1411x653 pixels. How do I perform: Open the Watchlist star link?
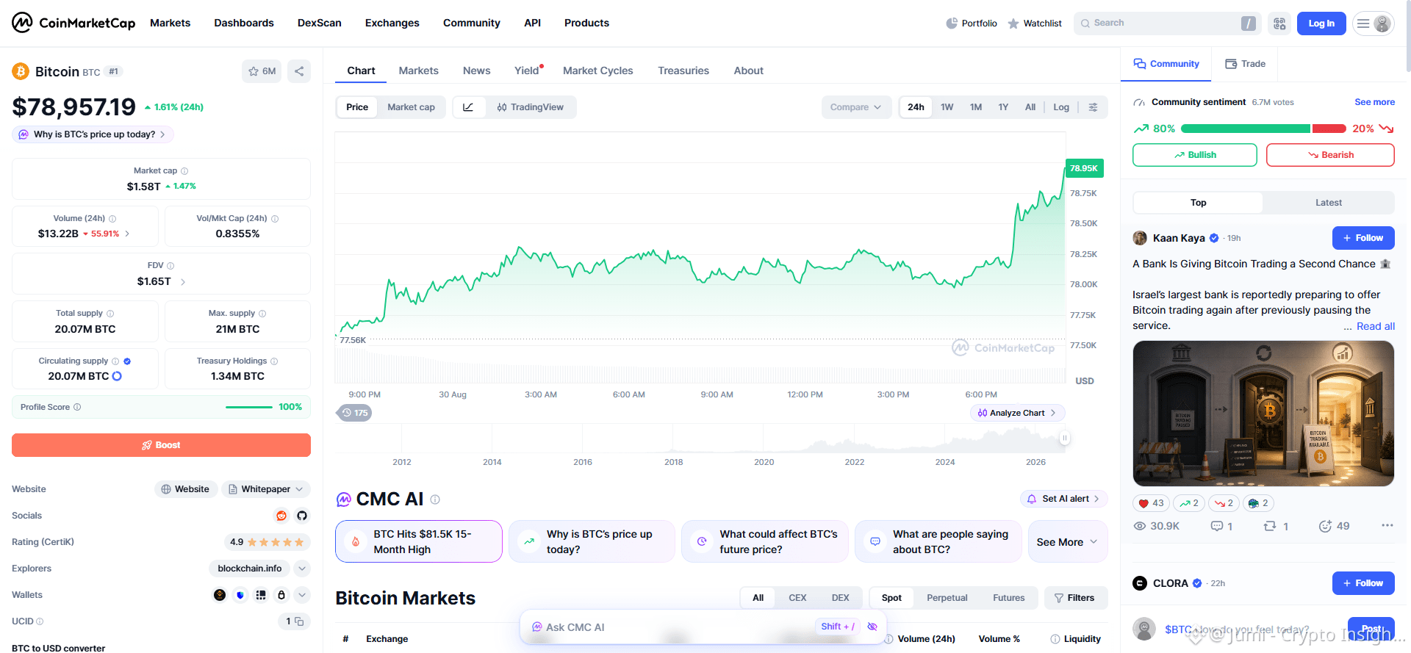pos(1035,24)
